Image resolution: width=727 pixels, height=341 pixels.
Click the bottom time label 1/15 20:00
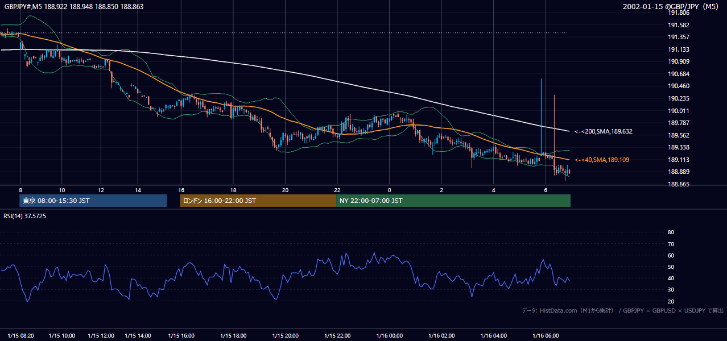click(x=286, y=336)
